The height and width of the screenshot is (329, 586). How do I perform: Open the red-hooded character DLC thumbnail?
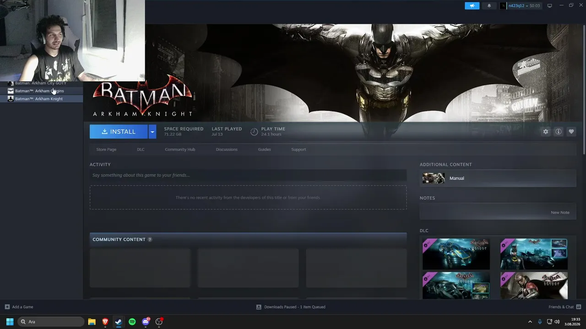pos(534,286)
